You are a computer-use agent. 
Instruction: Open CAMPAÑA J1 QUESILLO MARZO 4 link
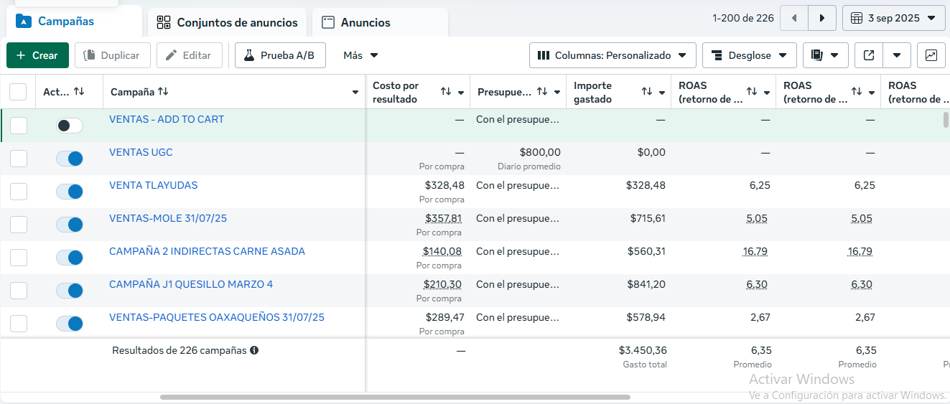(x=191, y=284)
